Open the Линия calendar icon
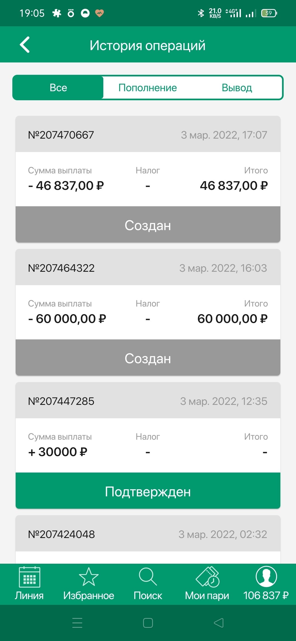Screen dimensions: 296x641 (x=29, y=577)
